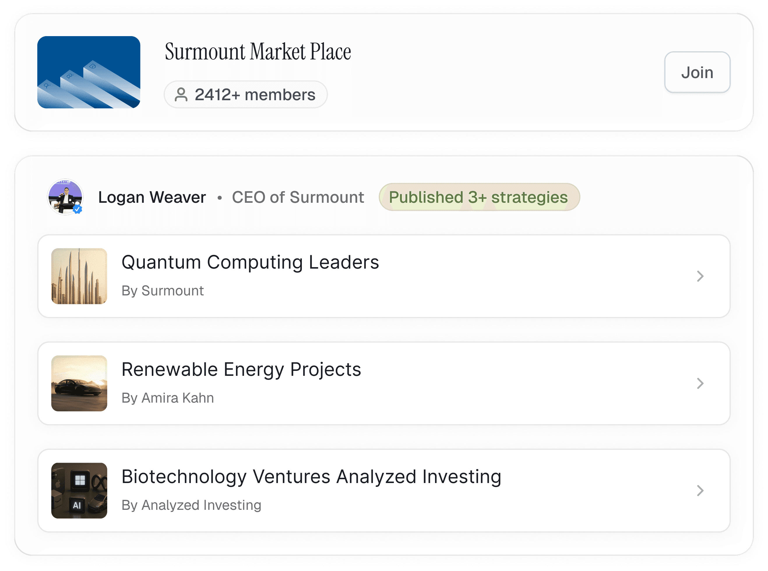The image size is (768, 571).
Task: Open Logan Weaver's profile avatar
Action: coord(65,197)
